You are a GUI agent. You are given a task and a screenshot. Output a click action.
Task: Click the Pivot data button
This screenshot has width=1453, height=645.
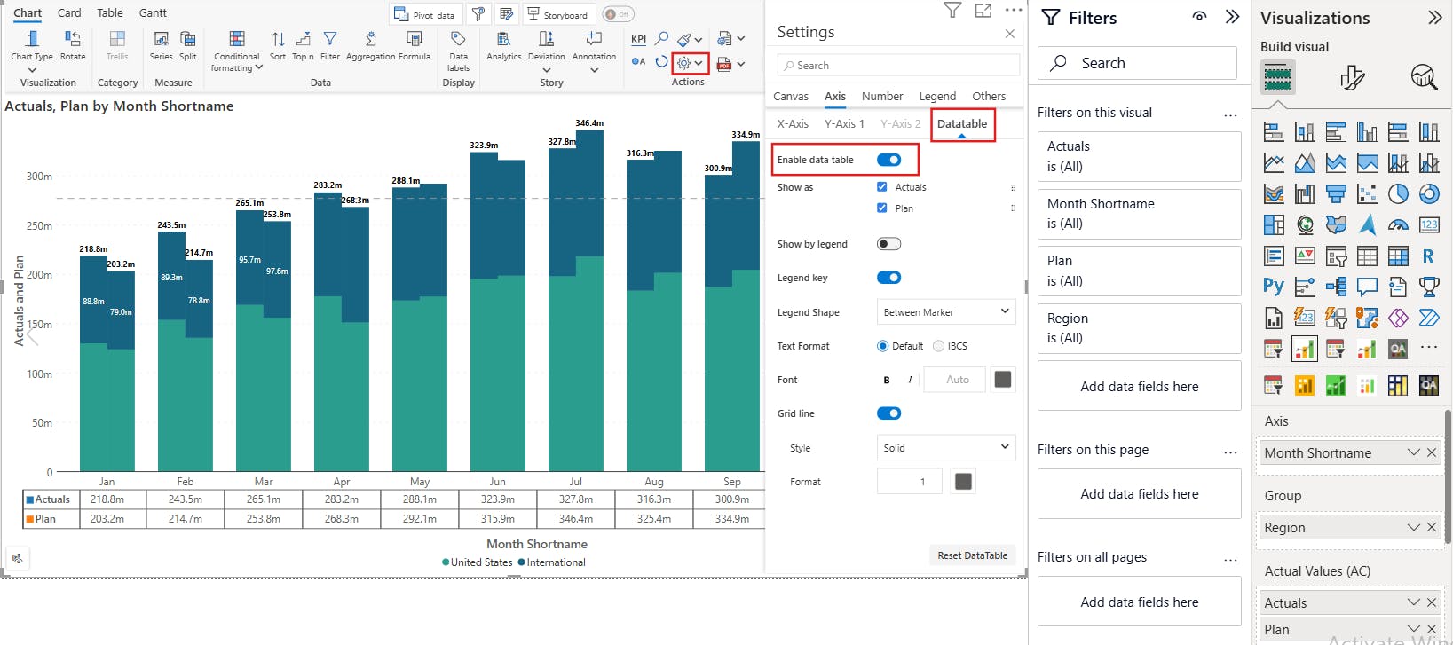coord(425,14)
